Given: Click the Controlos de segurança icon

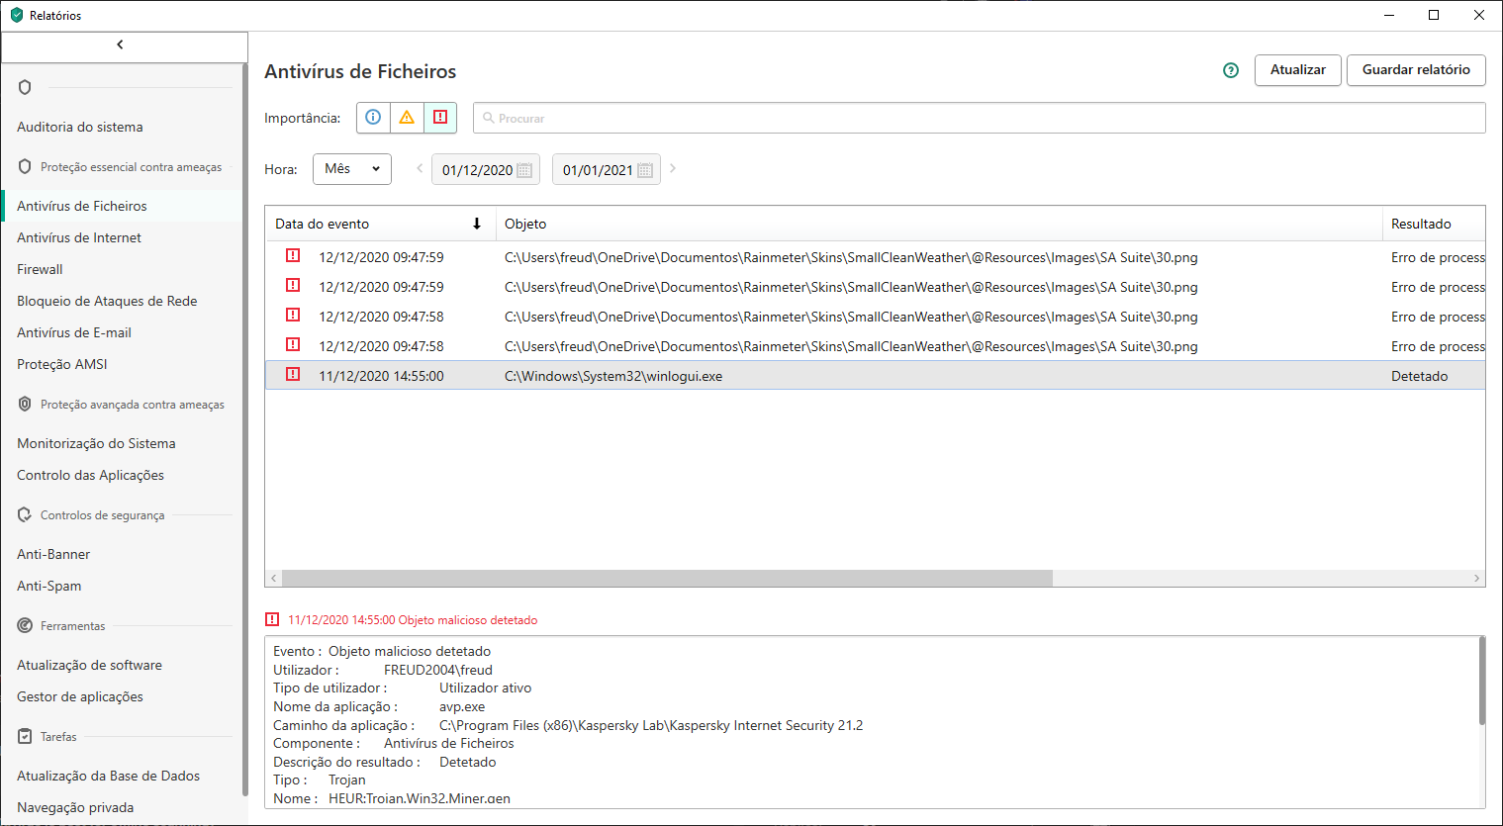Looking at the screenshot, I should (25, 515).
